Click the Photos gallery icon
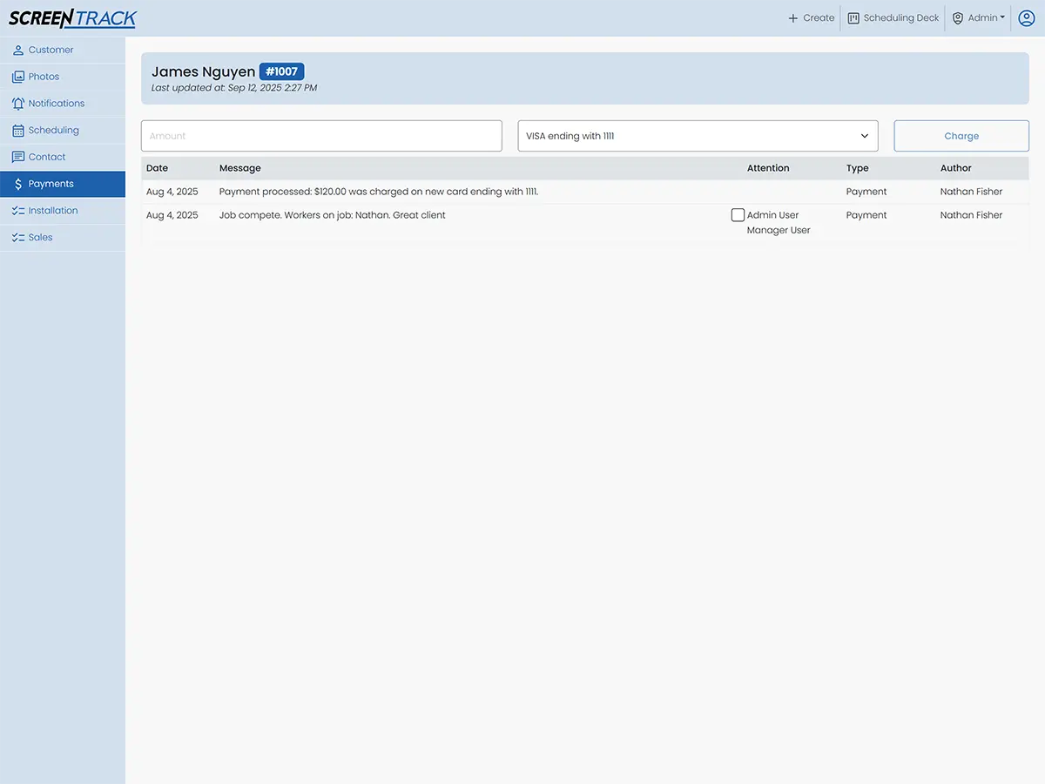This screenshot has width=1045, height=784. click(18, 77)
